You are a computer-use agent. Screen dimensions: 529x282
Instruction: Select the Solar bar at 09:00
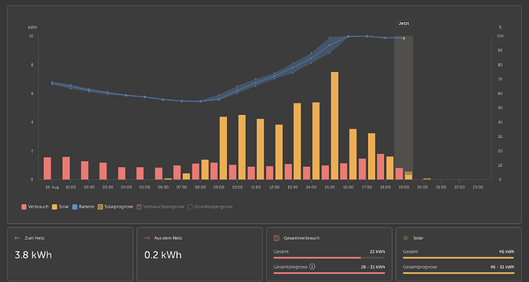(223, 148)
